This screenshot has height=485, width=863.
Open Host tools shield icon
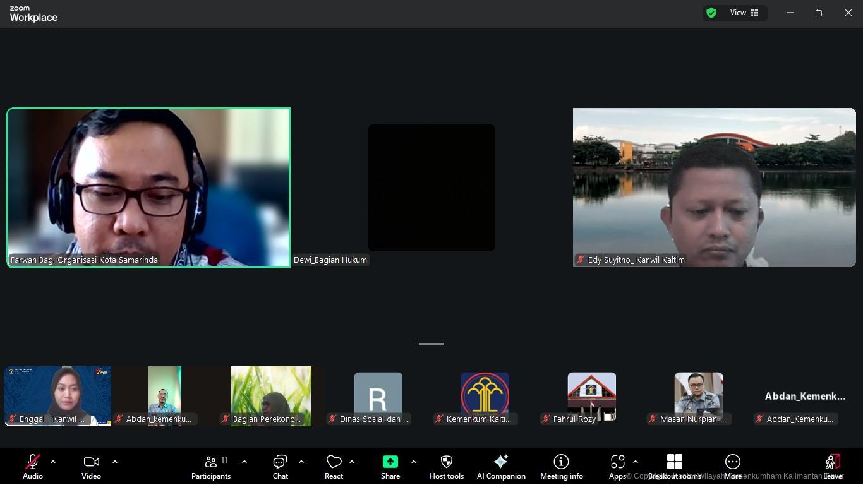pos(446,466)
